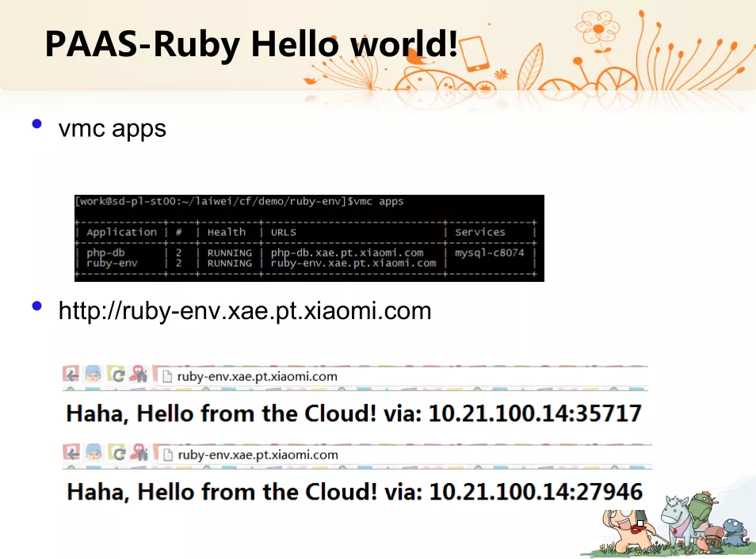Click the refresh icon above the 35717 message
The height and width of the screenshot is (559, 756).
[116, 375]
